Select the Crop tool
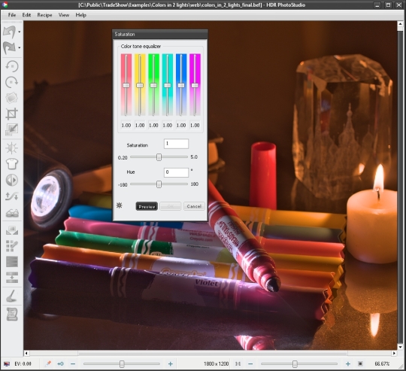Screen dimensions: 406x371 point(11,114)
